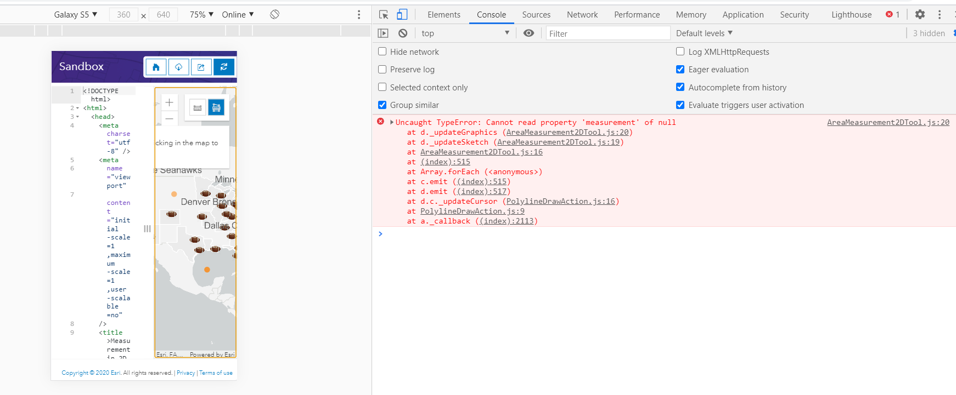Click the 3 hidden messages label
Screen dimensions: 956x395
[x=929, y=33]
